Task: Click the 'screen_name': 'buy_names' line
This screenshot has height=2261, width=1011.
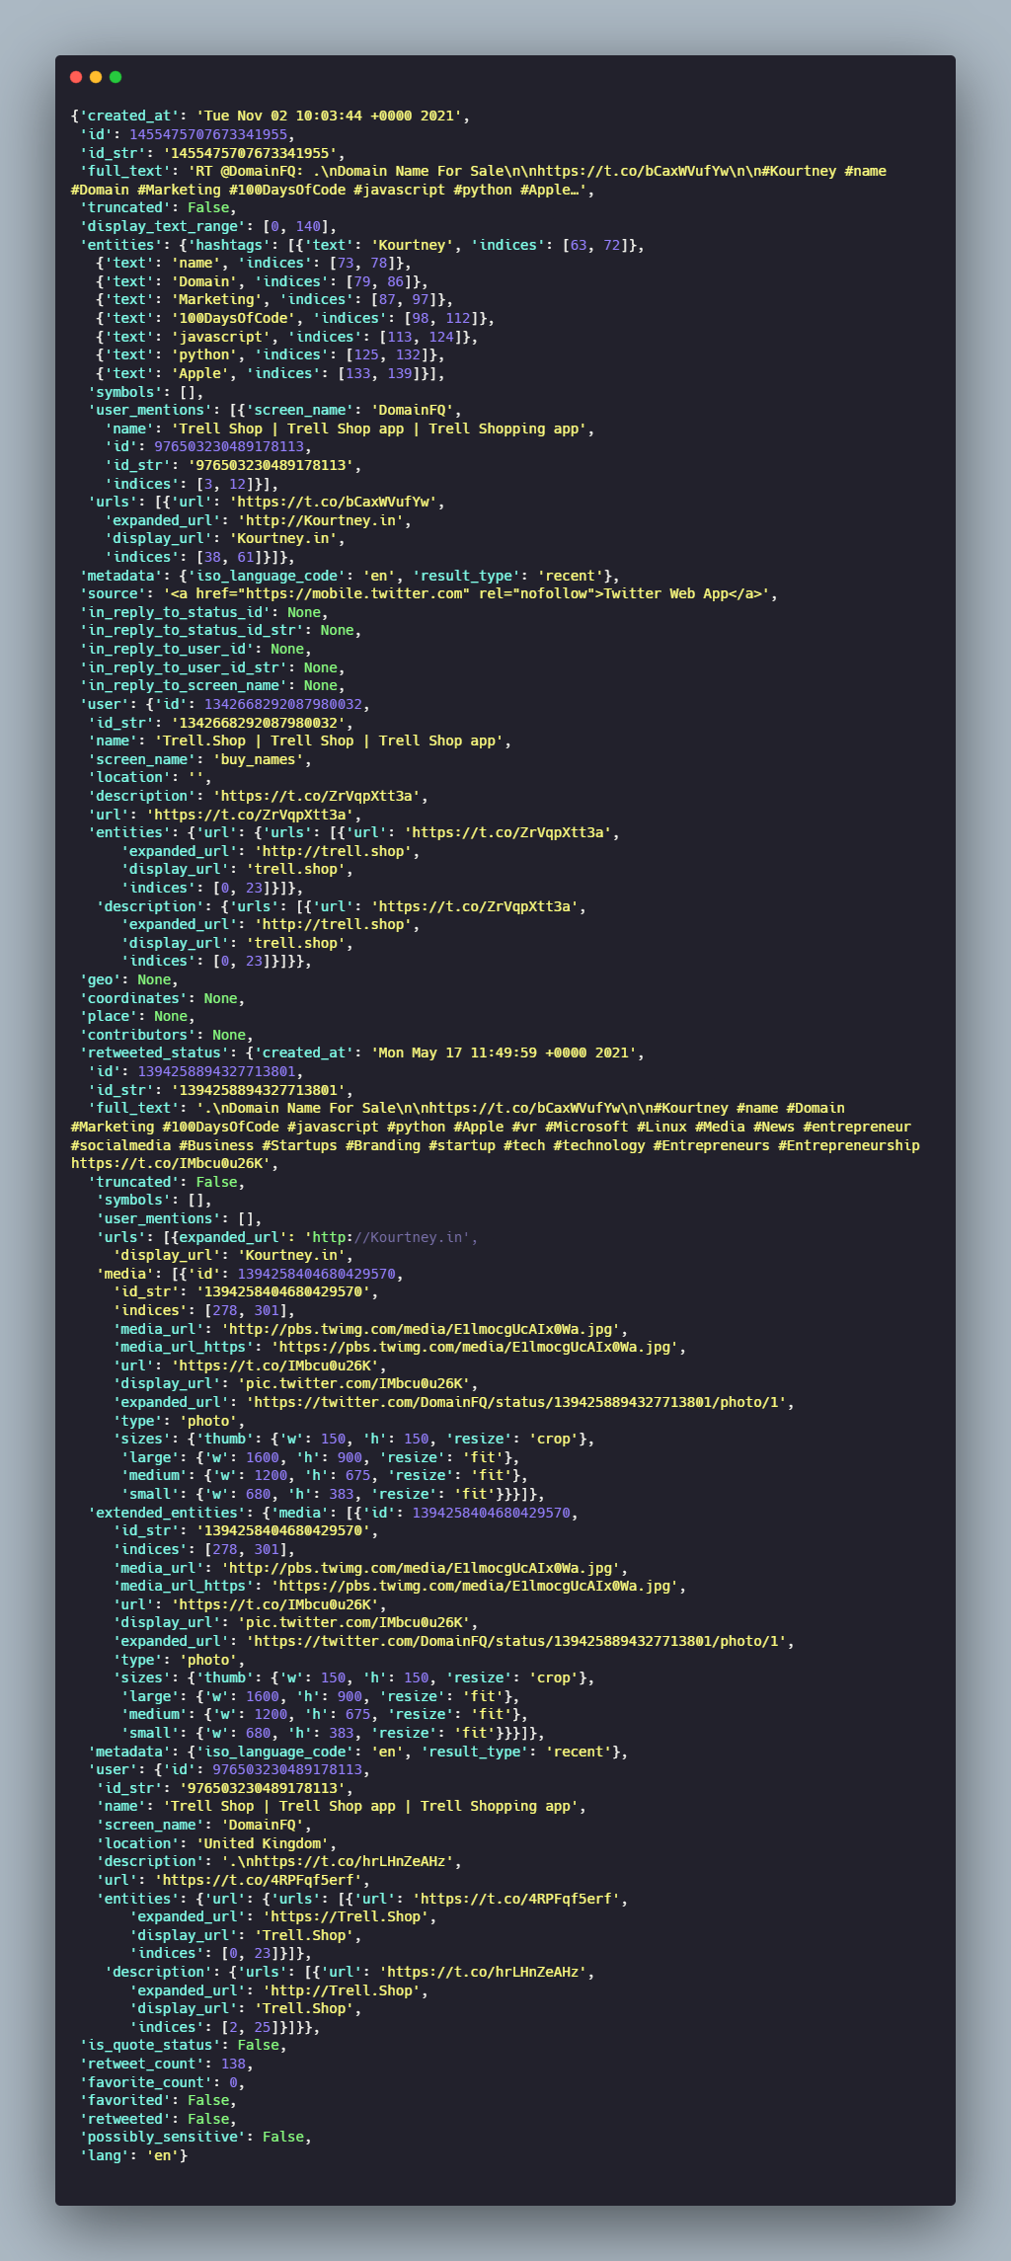Action: (x=199, y=759)
